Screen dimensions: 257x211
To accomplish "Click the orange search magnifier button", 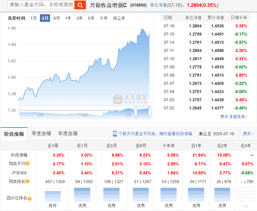I will 80,5.
